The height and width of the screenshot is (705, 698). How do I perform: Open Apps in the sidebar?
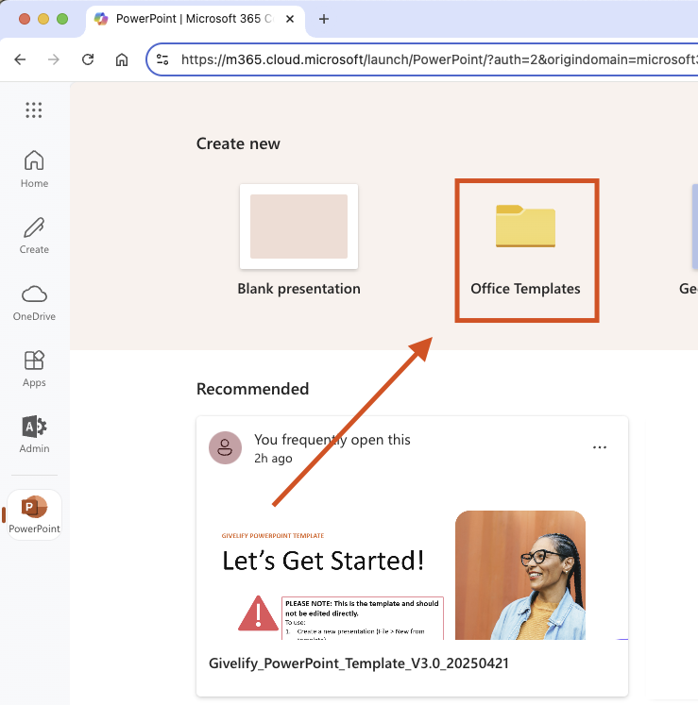(x=34, y=369)
